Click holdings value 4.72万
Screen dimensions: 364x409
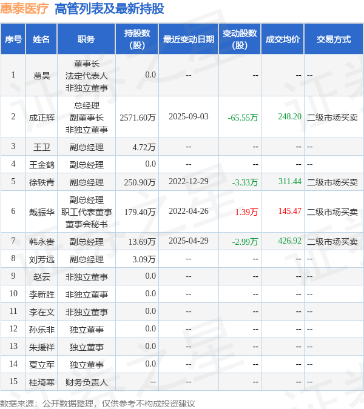[x=144, y=147]
